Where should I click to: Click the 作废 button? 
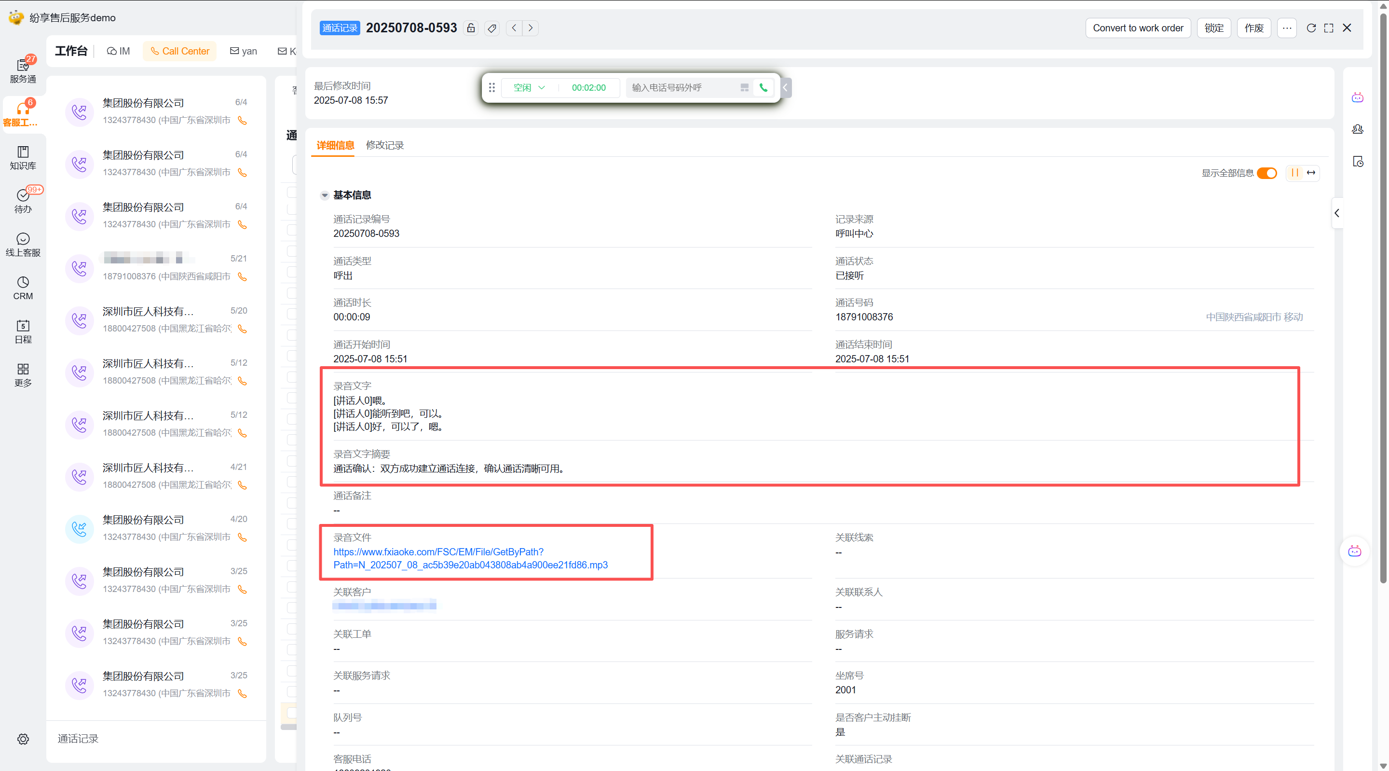click(x=1254, y=28)
